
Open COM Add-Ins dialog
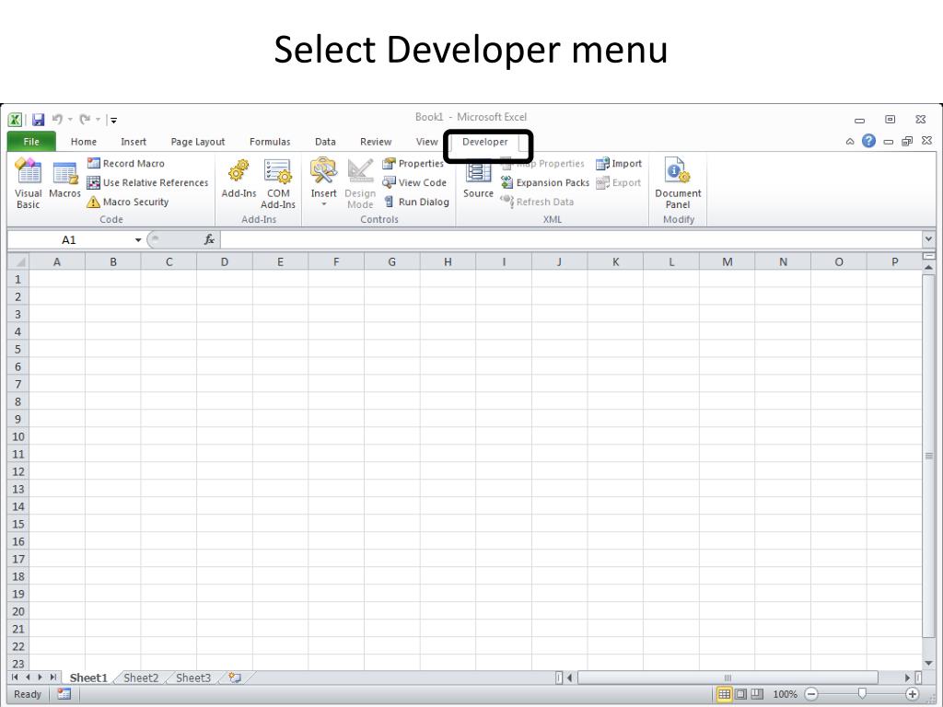click(x=277, y=182)
